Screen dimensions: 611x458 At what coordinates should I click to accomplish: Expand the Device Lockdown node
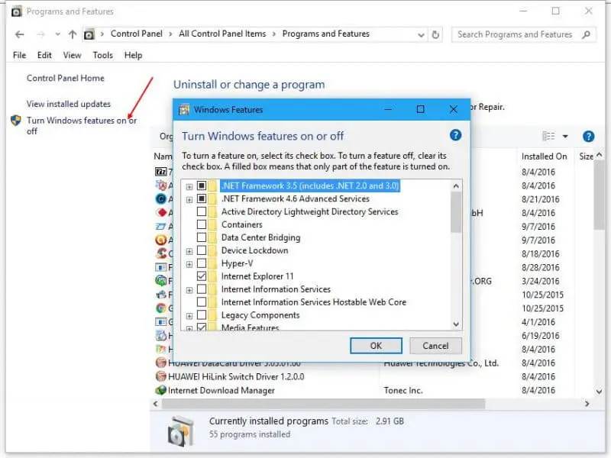(x=189, y=251)
